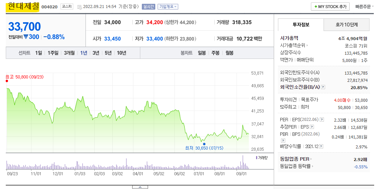Click the purple 거래량 legend marker
Screen dimensions: 378x189
click(x=256, y=158)
